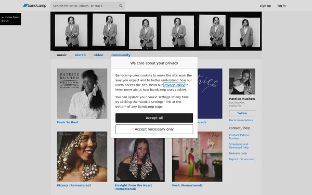Image resolution: width=312 pixels, height=195 pixels.
Task: Open the Feels So Real album cover
Action: point(82,94)
